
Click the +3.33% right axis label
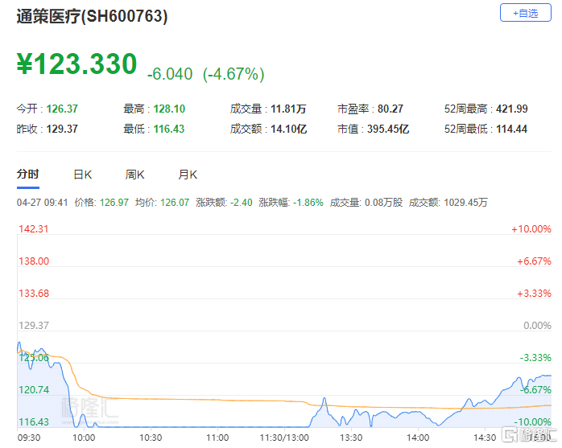click(534, 294)
